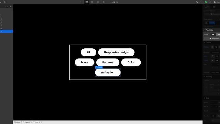The width and height of the screenshot is (220, 124).
Task: Select the desktop breakpoint icon
Action: [87, 2]
